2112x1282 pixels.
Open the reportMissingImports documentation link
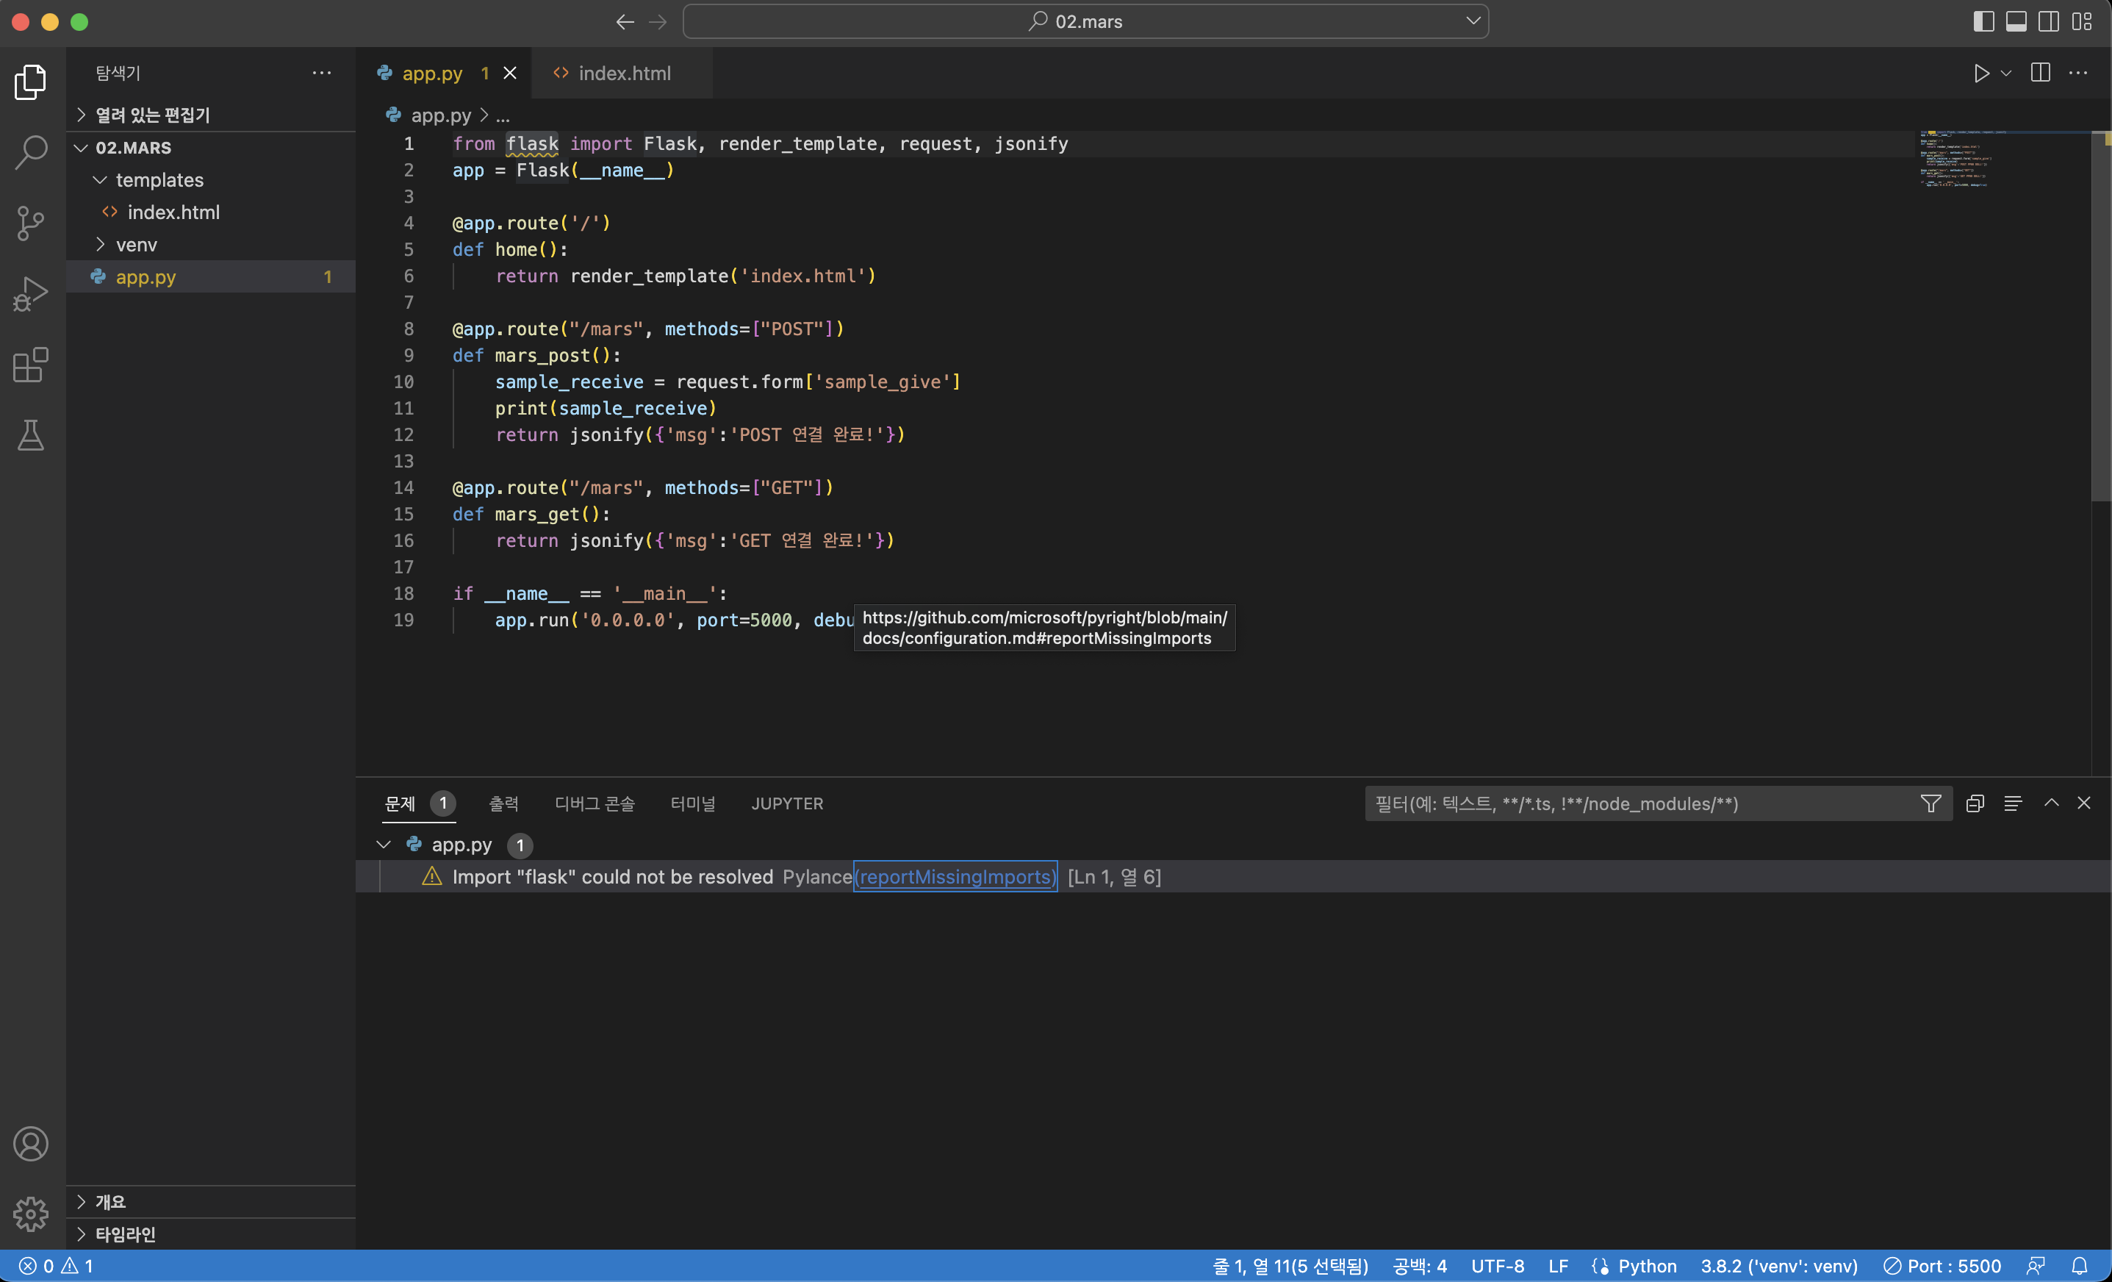tap(955, 876)
